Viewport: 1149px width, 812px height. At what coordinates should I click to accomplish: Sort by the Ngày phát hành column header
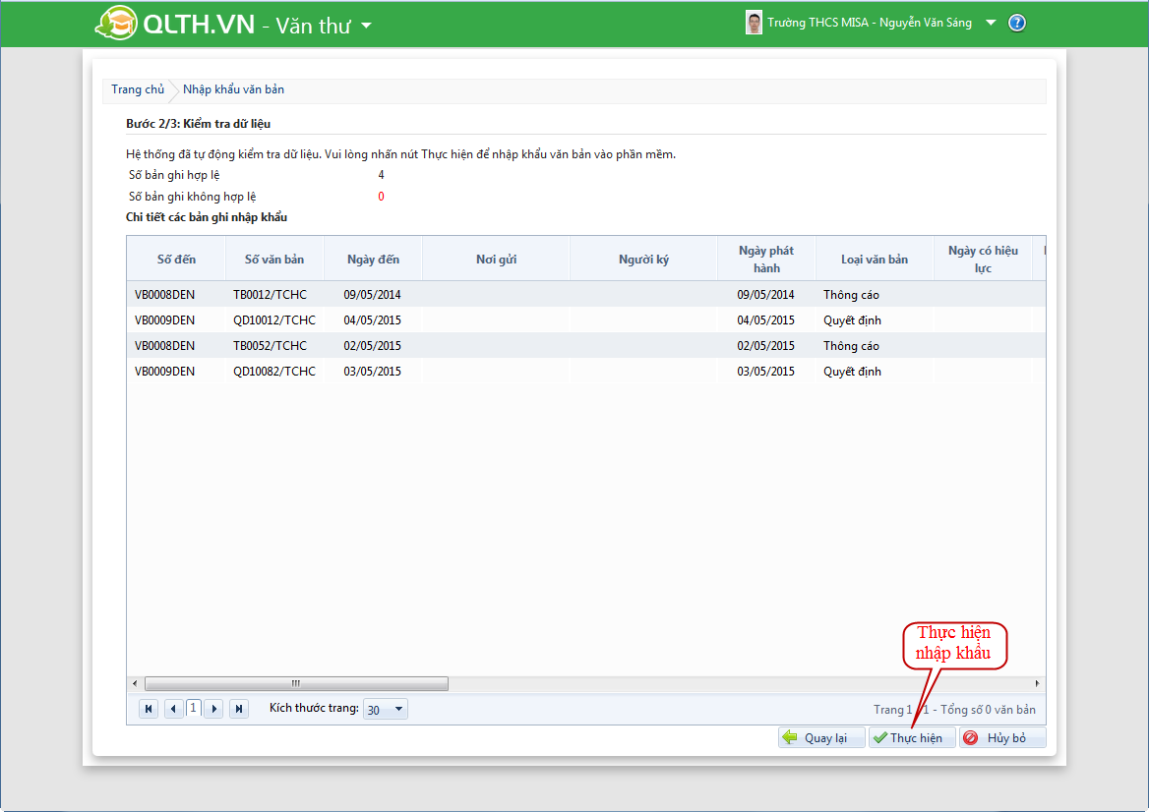coord(766,260)
